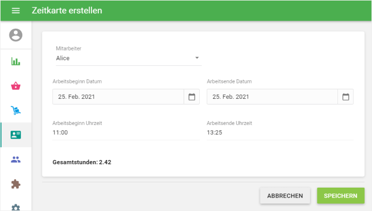The image size is (372, 211).
Task: Click the Arbeitsende Datum date field
Action: pyautogui.click(x=272, y=97)
